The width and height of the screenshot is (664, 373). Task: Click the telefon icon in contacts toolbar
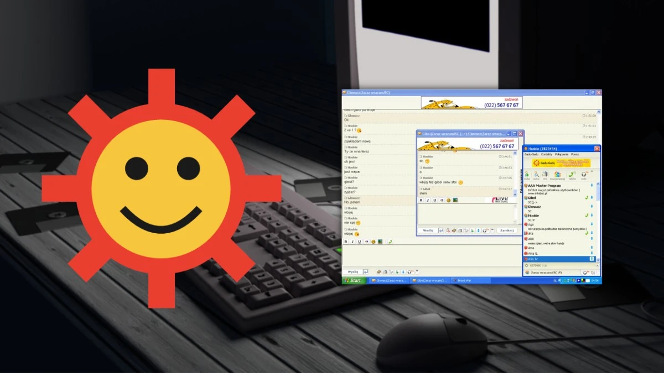(572, 175)
